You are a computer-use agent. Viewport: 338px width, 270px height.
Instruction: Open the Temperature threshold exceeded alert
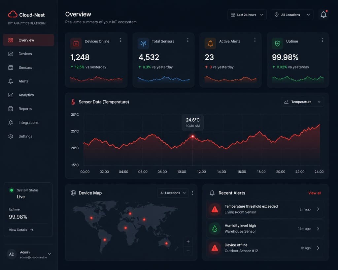pos(265,209)
